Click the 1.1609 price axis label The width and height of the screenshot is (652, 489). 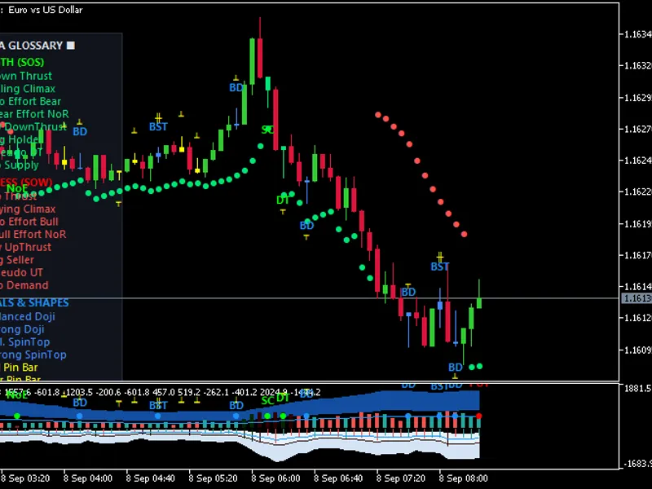(637, 350)
